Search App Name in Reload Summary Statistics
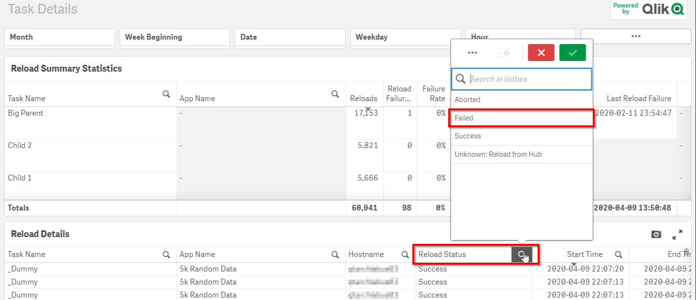The image size is (696, 300). [335, 94]
